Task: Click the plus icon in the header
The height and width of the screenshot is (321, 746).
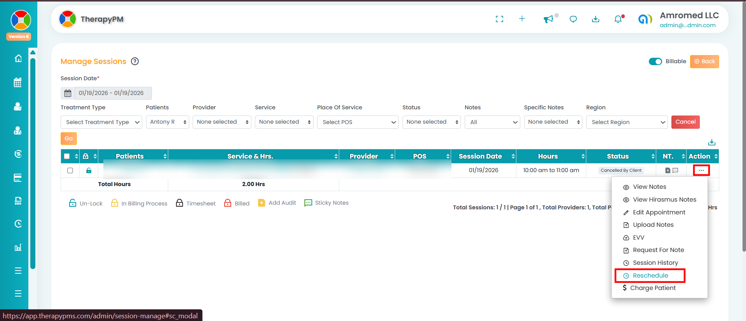Action: pos(522,19)
